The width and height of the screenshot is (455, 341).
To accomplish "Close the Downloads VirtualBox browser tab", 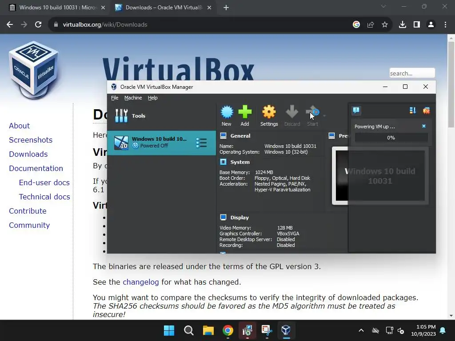I will pos(209,8).
